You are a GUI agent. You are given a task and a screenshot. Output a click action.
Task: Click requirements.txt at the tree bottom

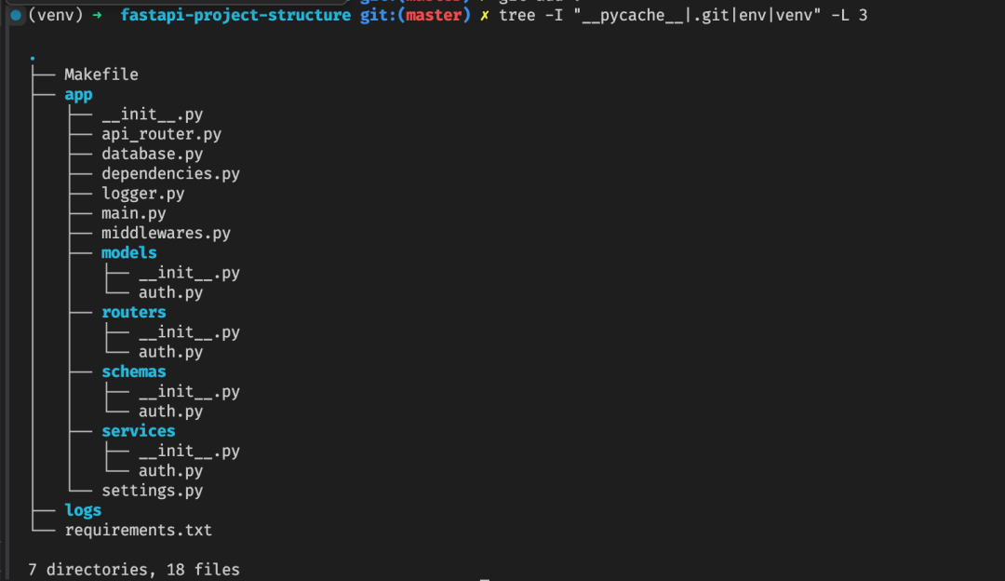pos(138,530)
